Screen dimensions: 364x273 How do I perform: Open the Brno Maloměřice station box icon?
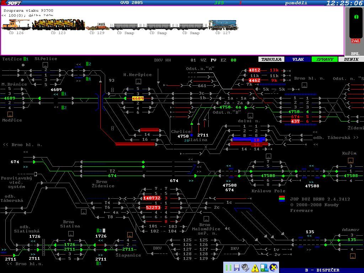point(207,219)
